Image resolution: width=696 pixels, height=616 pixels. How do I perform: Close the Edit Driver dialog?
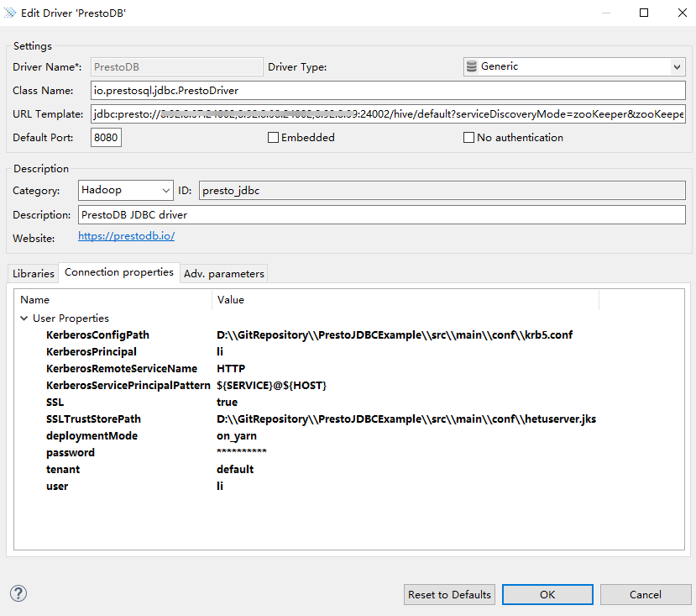point(683,13)
